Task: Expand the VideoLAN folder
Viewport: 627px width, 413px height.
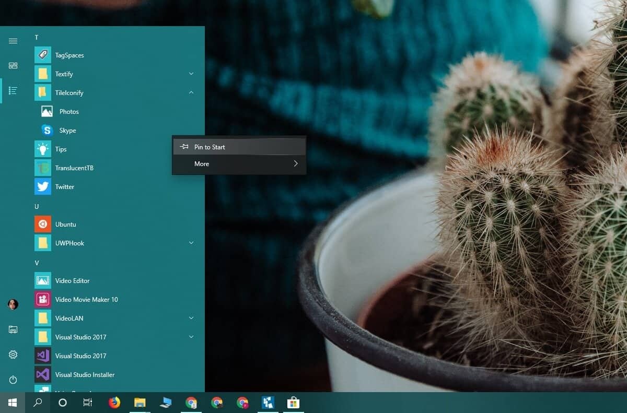Action: (191, 318)
